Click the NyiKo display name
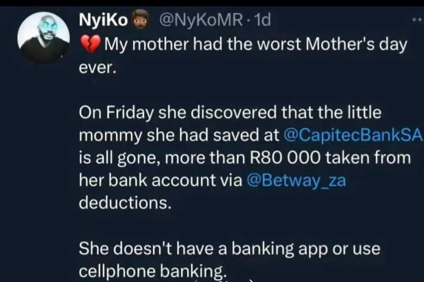 click(103, 20)
